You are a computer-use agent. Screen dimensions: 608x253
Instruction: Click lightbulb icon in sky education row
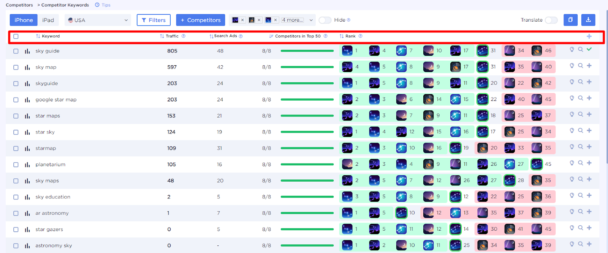[x=572, y=195]
